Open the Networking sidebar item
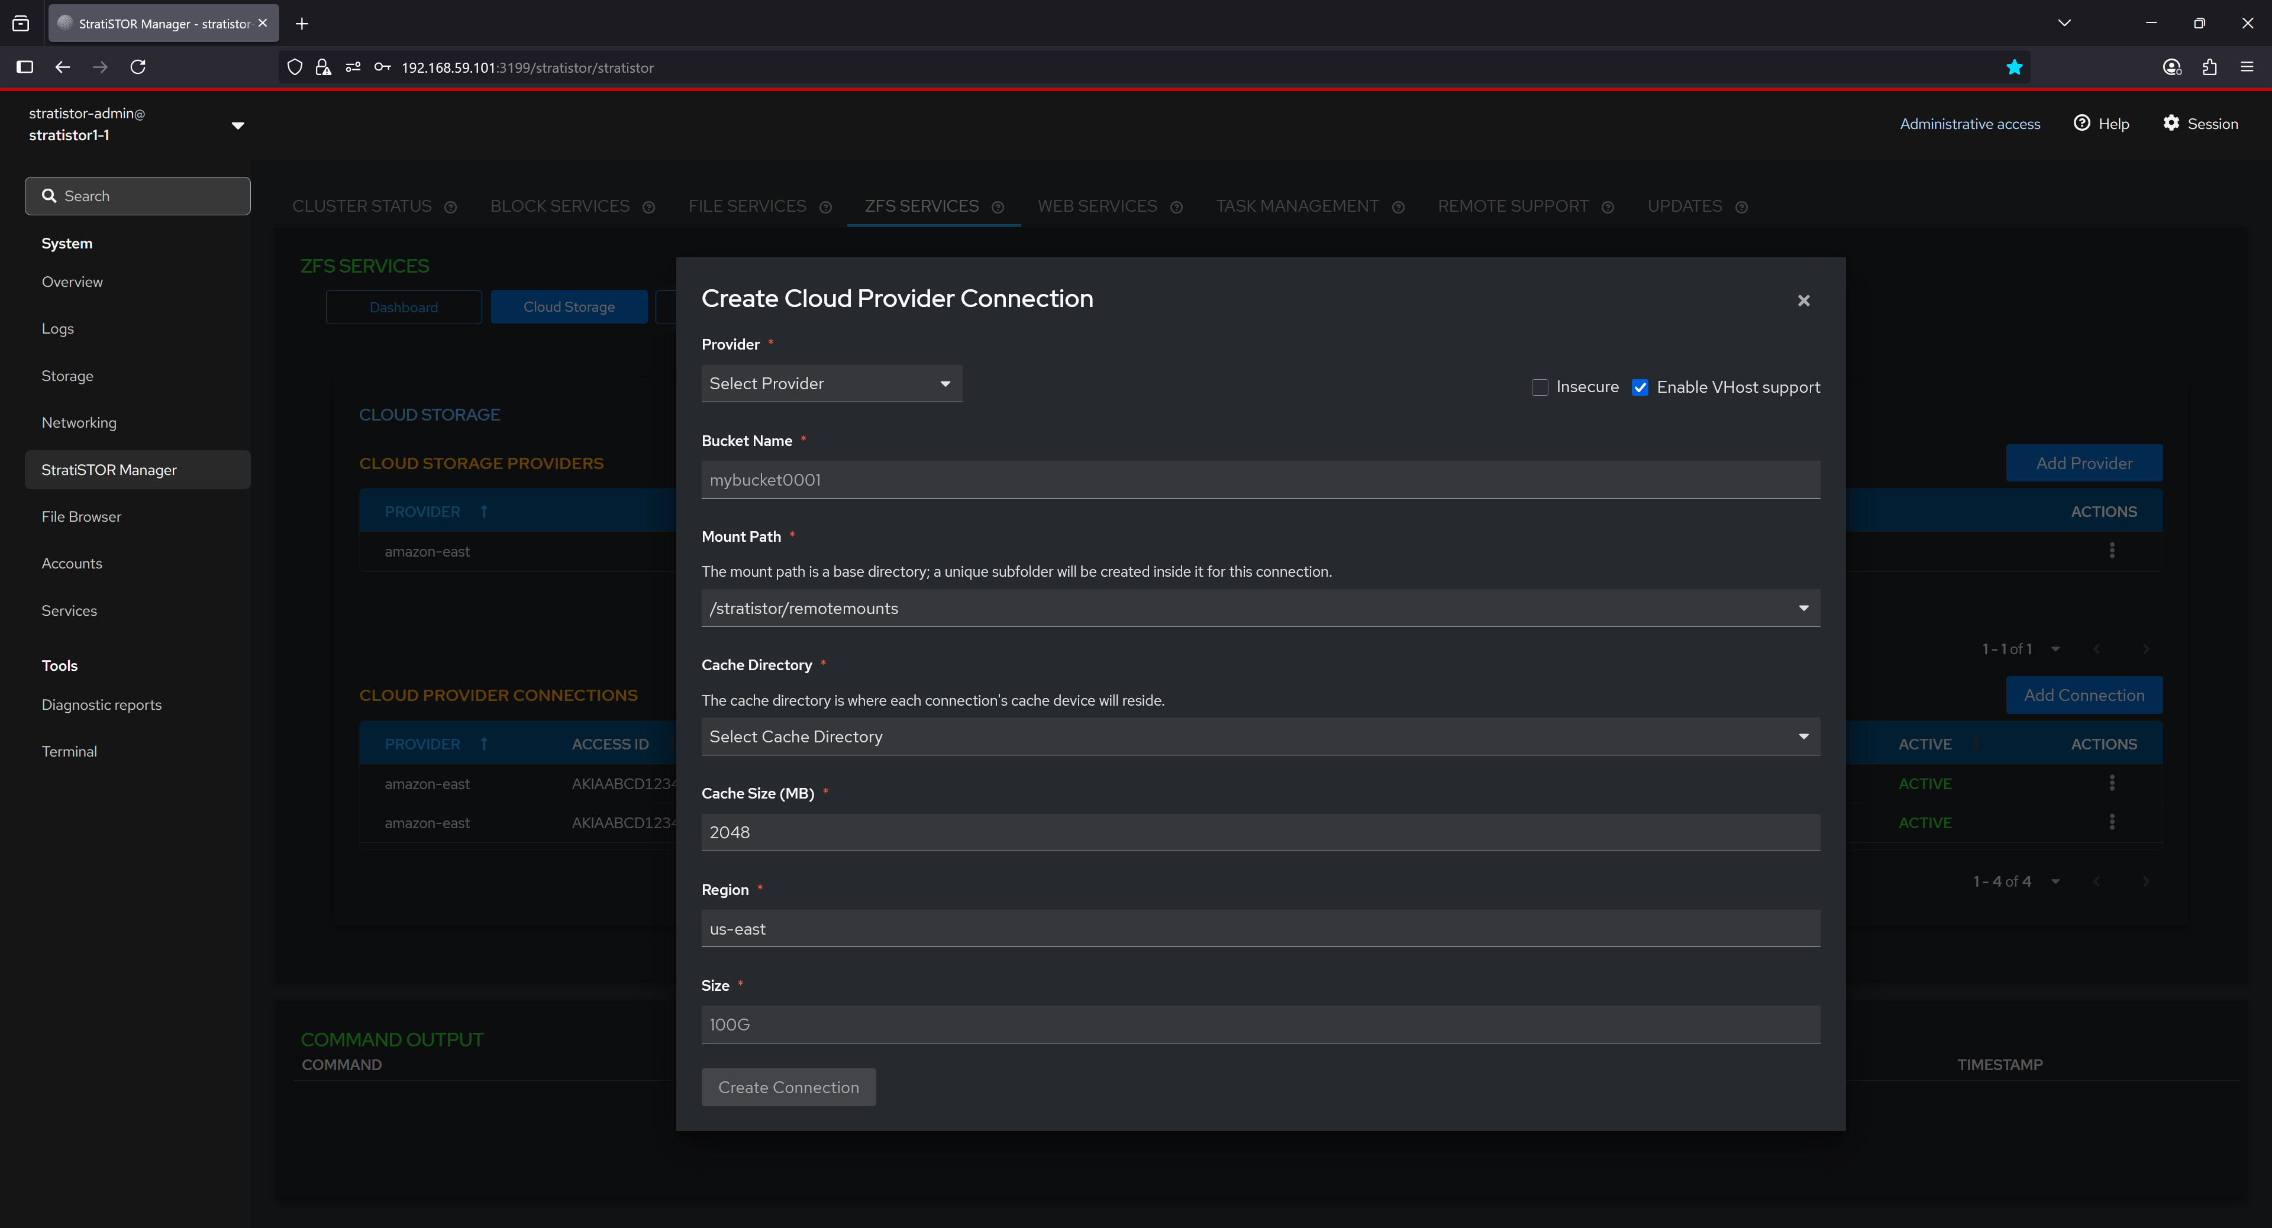Viewport: 2272px width, 1228px height. coord(79,422)
